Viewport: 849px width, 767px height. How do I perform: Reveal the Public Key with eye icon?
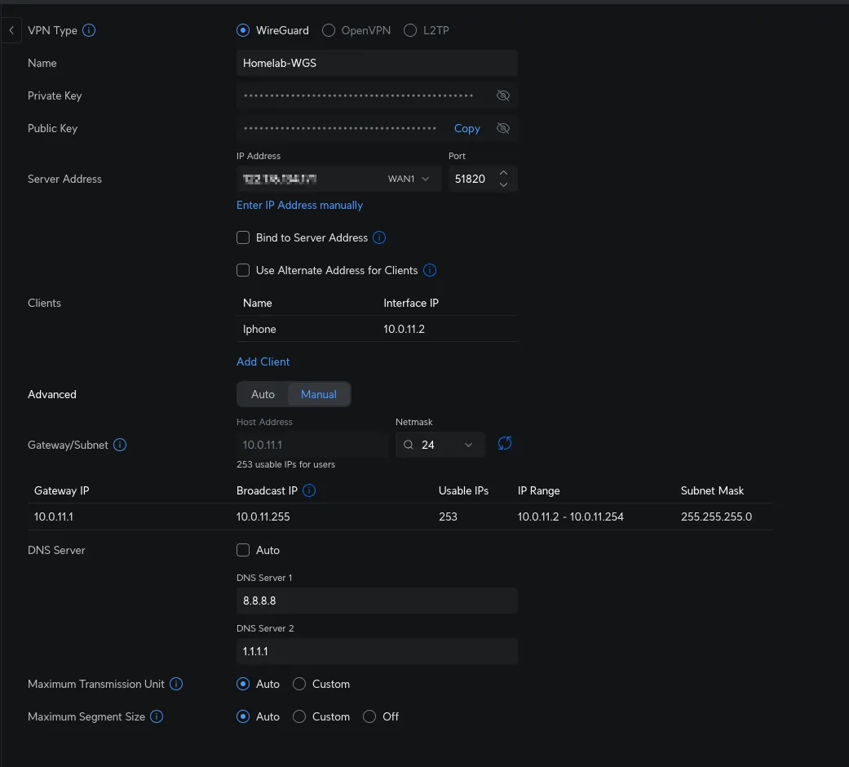pyautogui.click(x=503, y=128)
